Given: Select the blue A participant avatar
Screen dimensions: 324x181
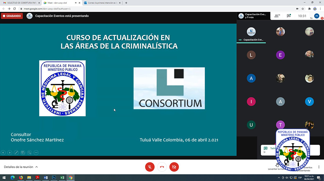Looking at the screenshot, I should (x=251, y=79).
